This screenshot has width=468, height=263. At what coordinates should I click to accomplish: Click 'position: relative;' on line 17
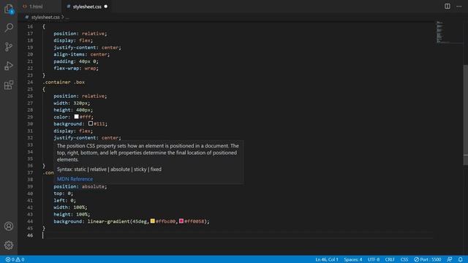[80, 34]
